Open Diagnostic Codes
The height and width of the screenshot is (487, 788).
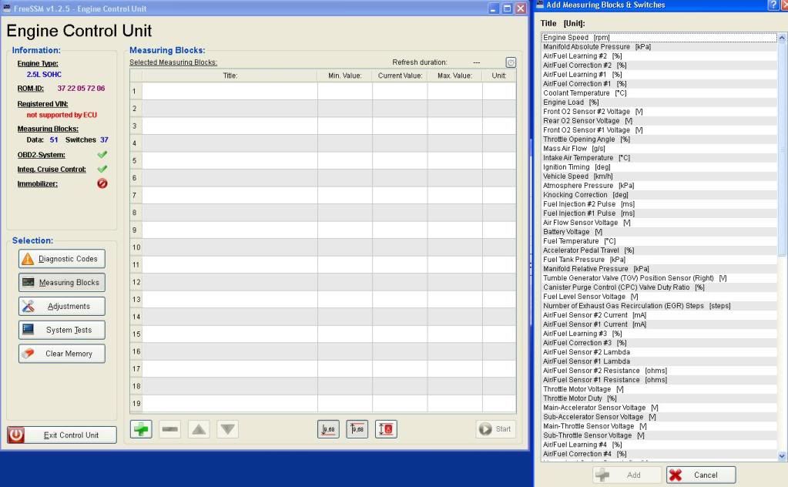pos(62,259)
